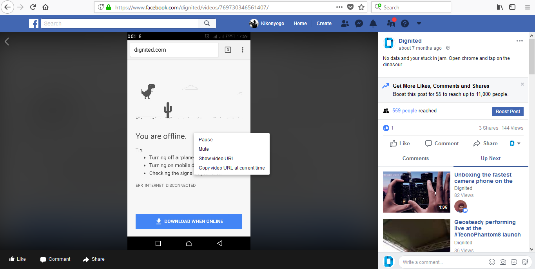Go back with the browser back arrow
The height and width of the screenshot is (269, 535).
(8, 7)
